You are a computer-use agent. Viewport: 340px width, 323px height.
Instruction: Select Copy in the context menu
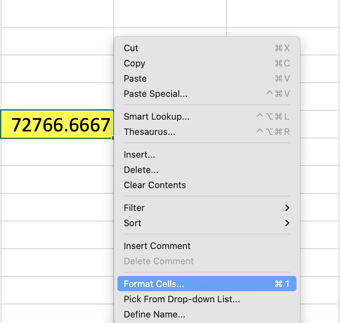click(134, 63)
